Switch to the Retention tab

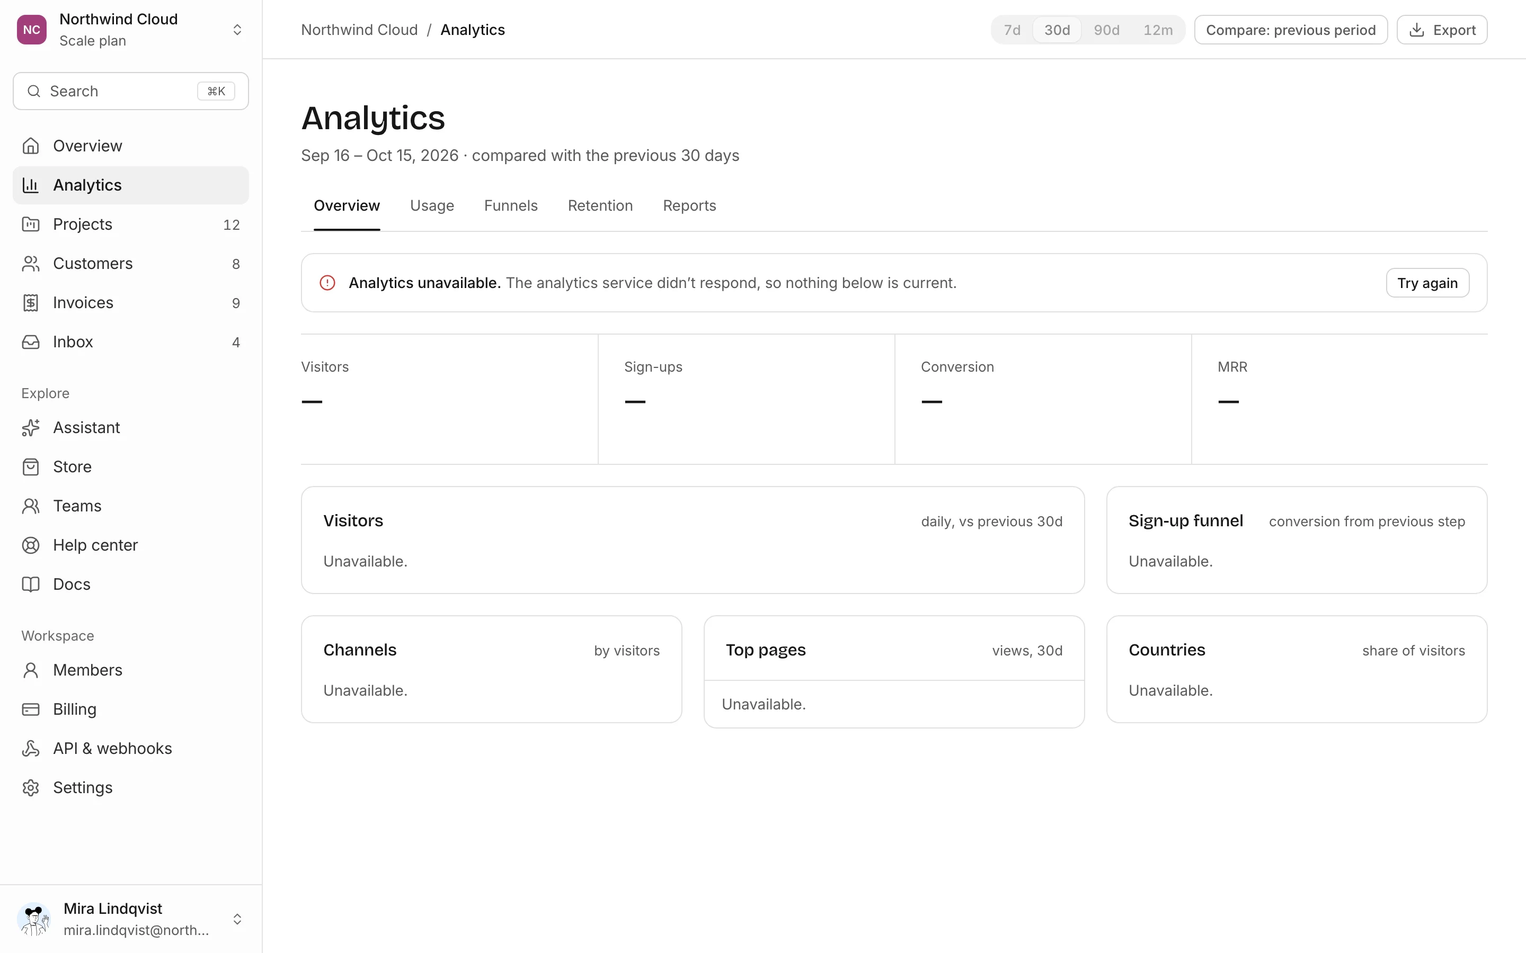pos(600,205)
